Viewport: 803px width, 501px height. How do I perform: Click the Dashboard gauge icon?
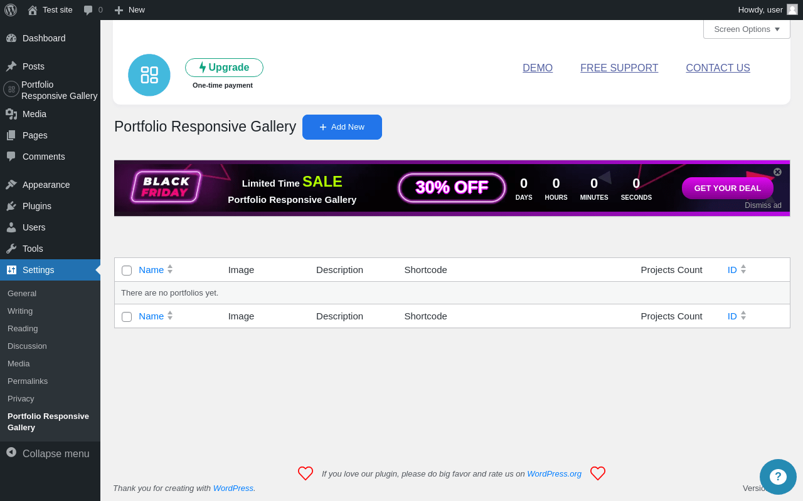click(11, 38)
